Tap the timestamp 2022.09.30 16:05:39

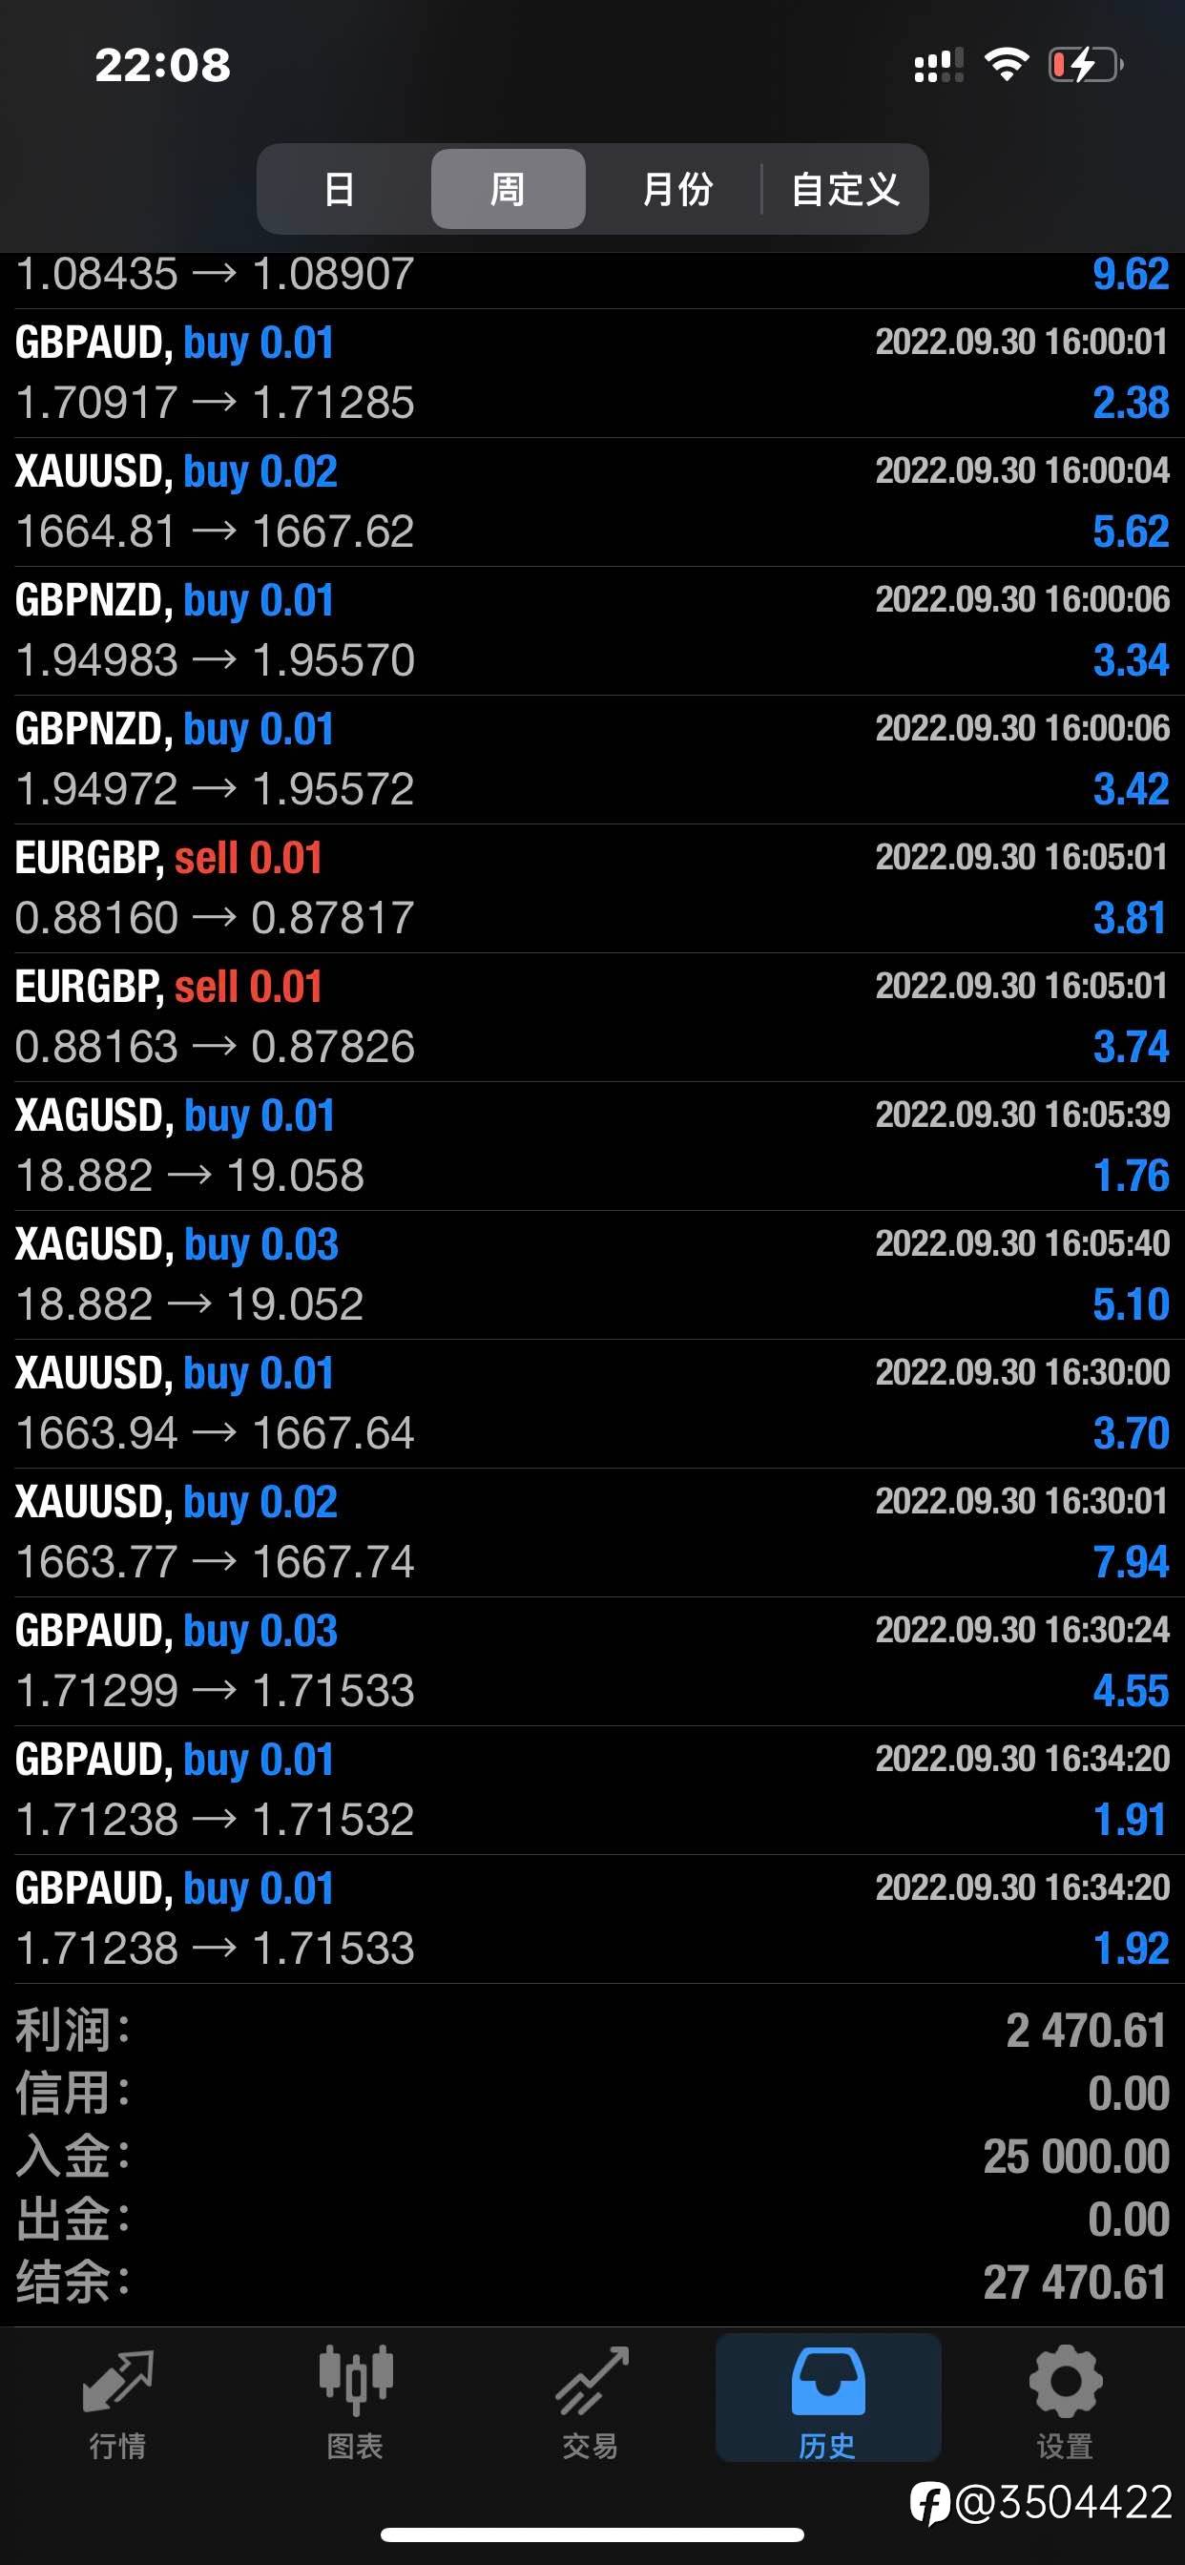1023,1115
